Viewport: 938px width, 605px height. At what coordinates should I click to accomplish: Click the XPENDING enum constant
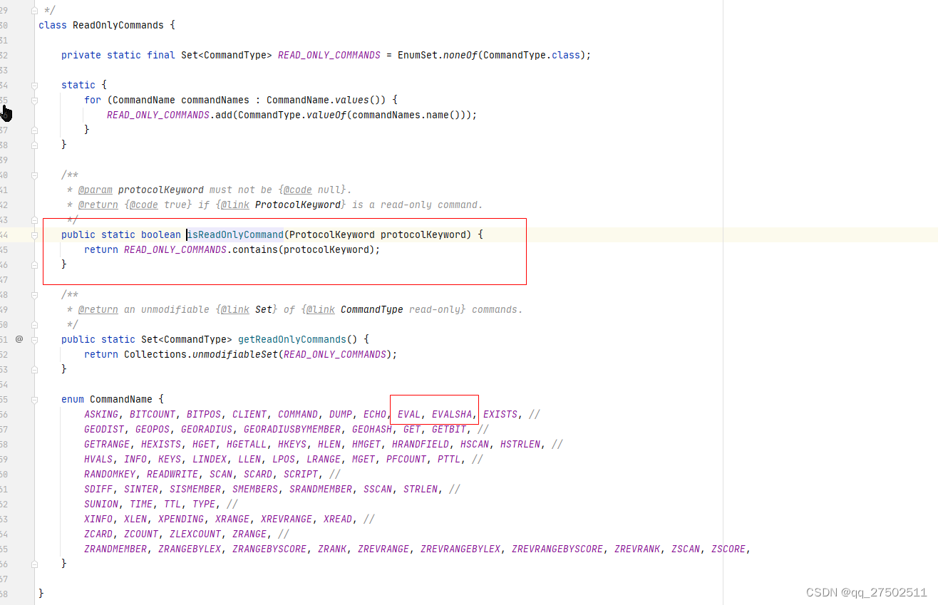181,519
